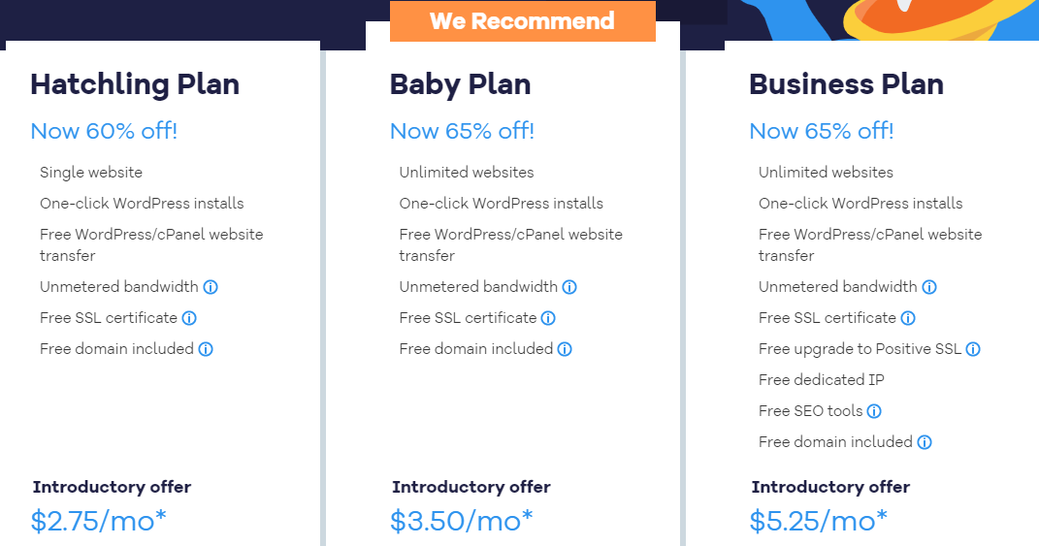Show Business Plan free domain info icon
Viewport: 1039px width, 546px height.
(x=925, y=442)
